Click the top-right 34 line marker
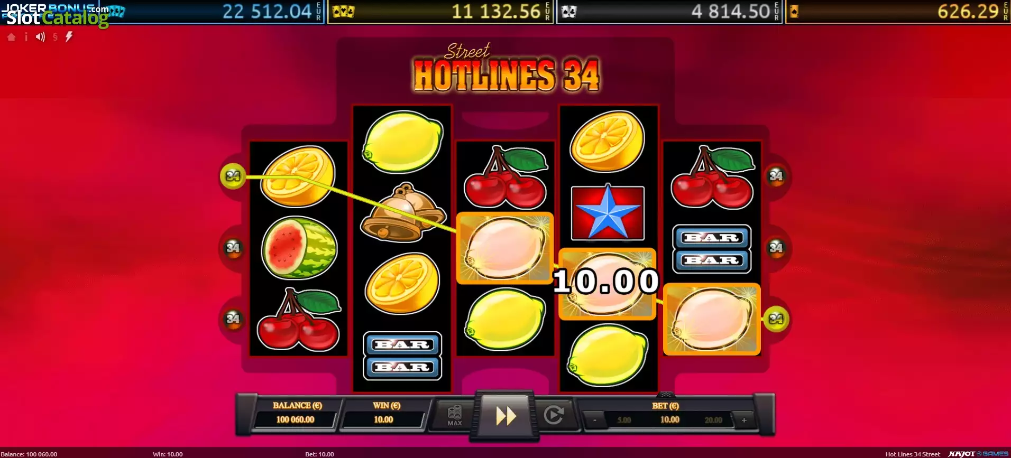Screen dimensions: 1011x458 coord(776,176)
